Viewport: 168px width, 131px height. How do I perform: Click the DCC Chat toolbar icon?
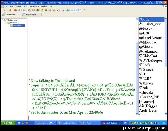(46, 10)
